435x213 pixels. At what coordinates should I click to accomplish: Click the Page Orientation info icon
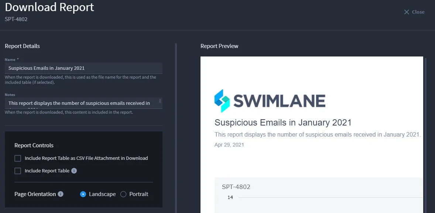[x=61, y=194]
